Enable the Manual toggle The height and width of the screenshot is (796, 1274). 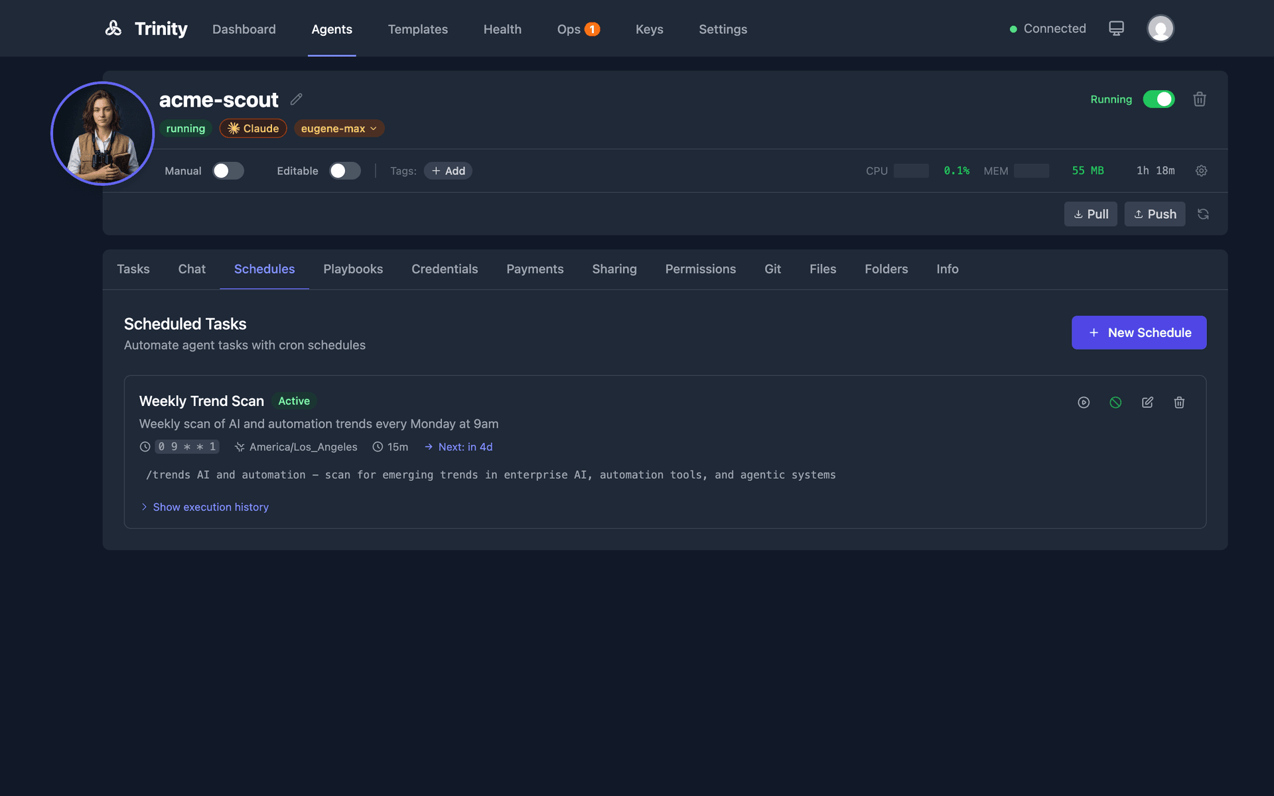tap(228, 171)
